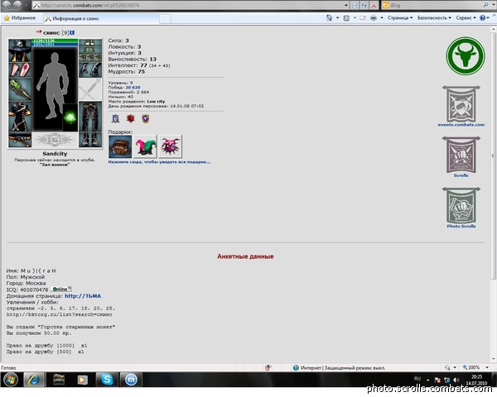Click the info icon beside сюмс [9]
The height and width of the screenshot is (397, 497).
pyautogui.click(x=72, y=32)
